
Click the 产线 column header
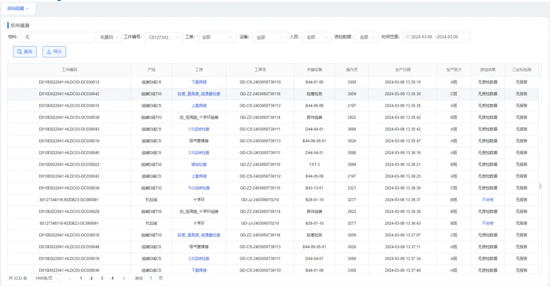coord(152,70)
